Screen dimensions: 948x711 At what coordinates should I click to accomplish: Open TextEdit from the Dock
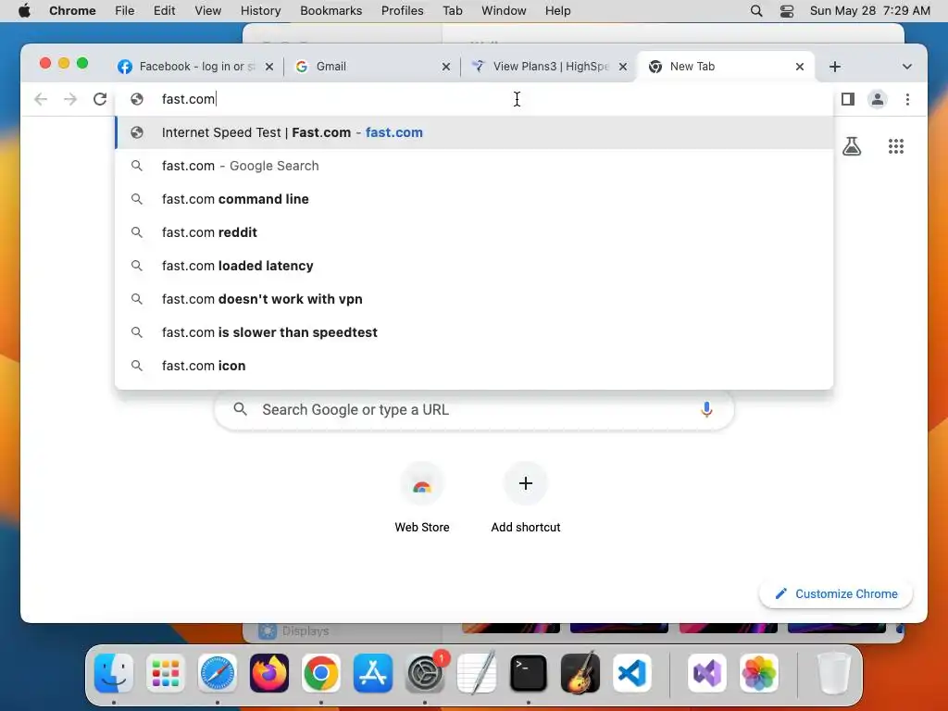[477, 673]
